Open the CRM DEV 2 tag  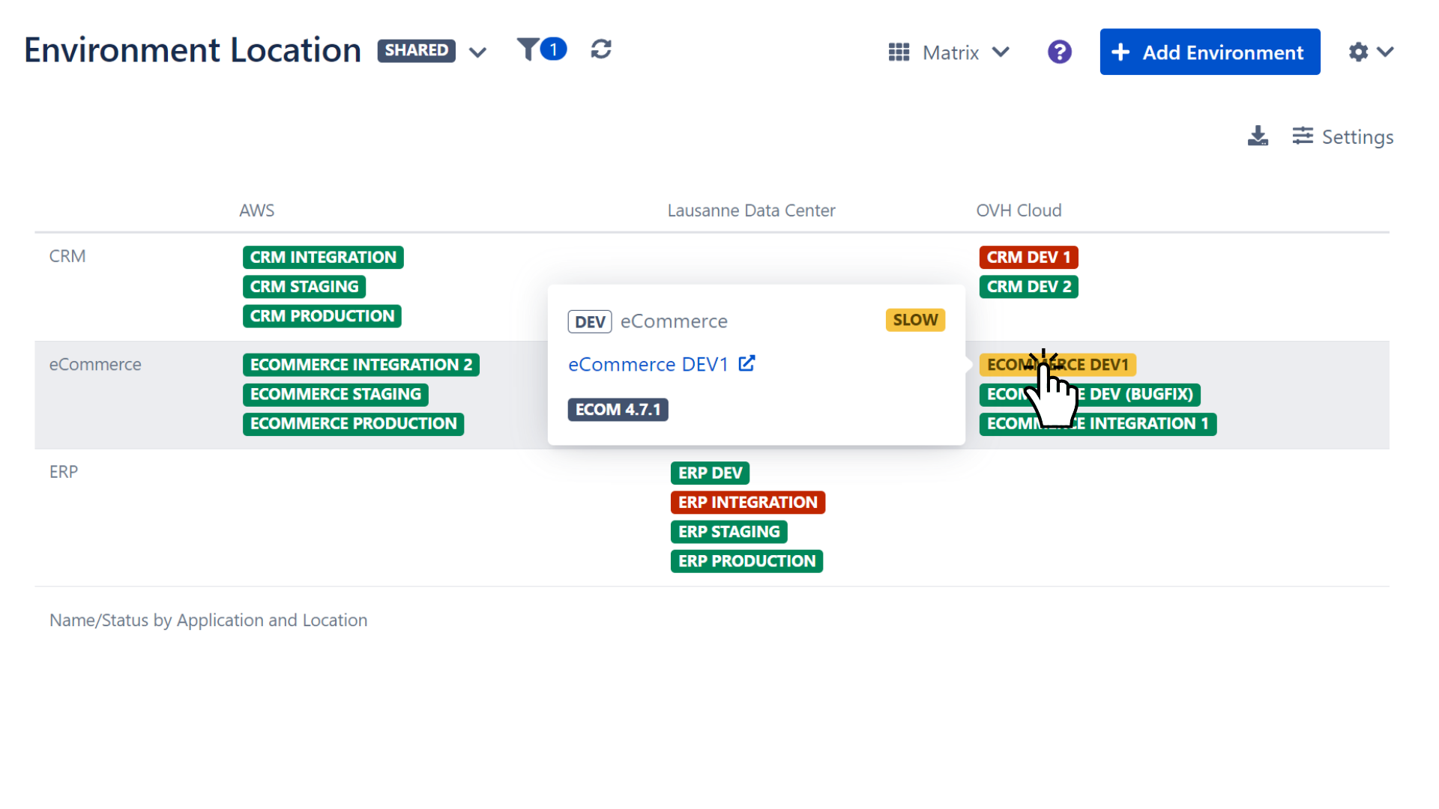pos(1028,286)
